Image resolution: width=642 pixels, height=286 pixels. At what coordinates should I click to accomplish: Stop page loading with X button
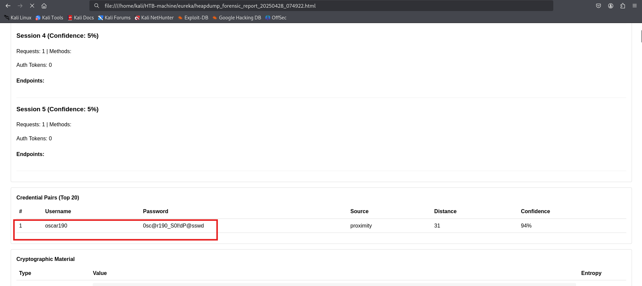(32, 6)
